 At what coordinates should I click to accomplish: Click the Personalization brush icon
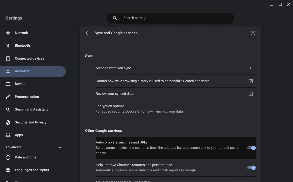[8, 97]
